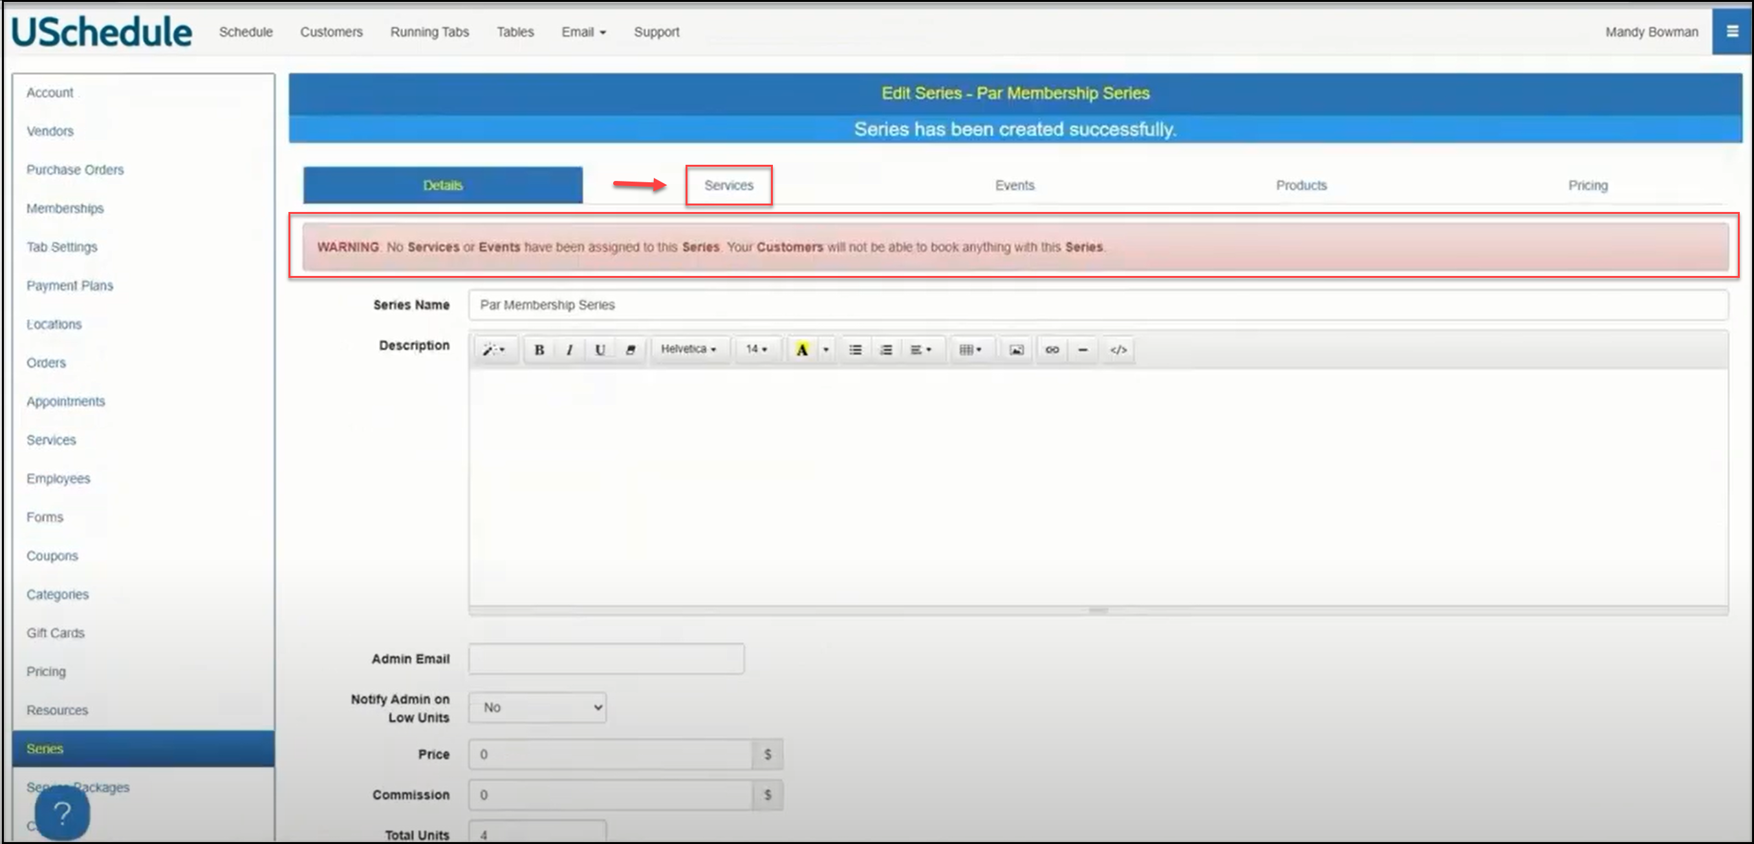The height and width of the screenshot is (844, 1754).
Task: Click the eraser remove-format icon
Action: click(x=630, y=350)
